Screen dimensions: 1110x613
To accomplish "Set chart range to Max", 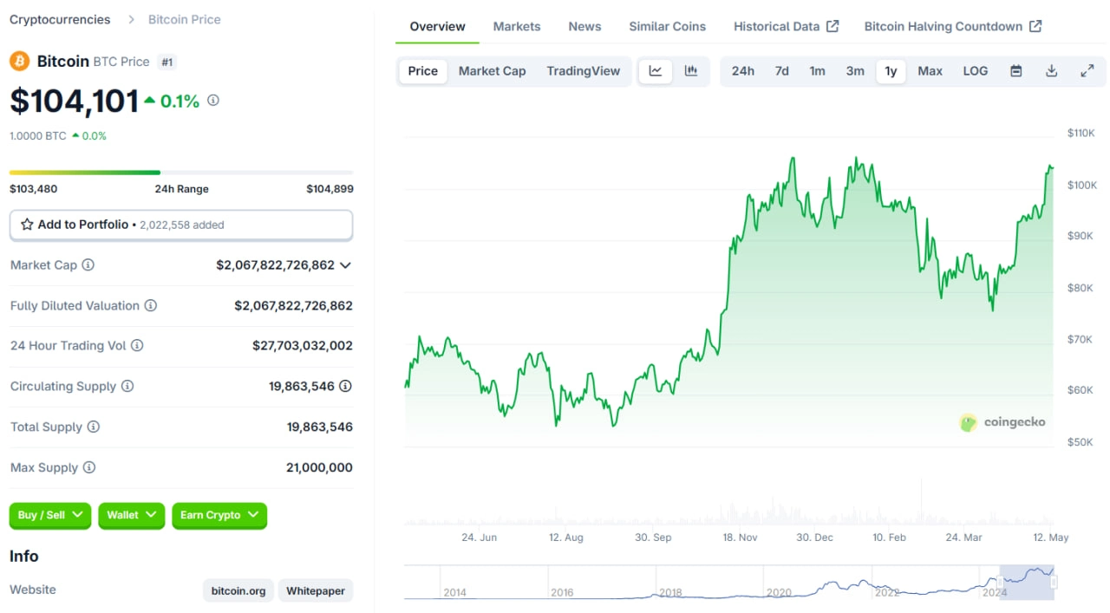I will (930, 71).
